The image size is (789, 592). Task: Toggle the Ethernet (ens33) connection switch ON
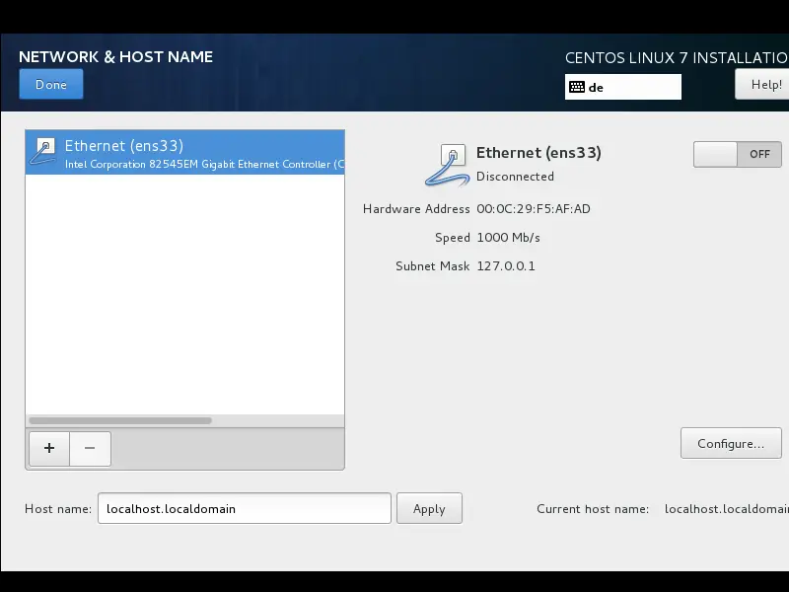pyautogui.click(x=737, y=154)
